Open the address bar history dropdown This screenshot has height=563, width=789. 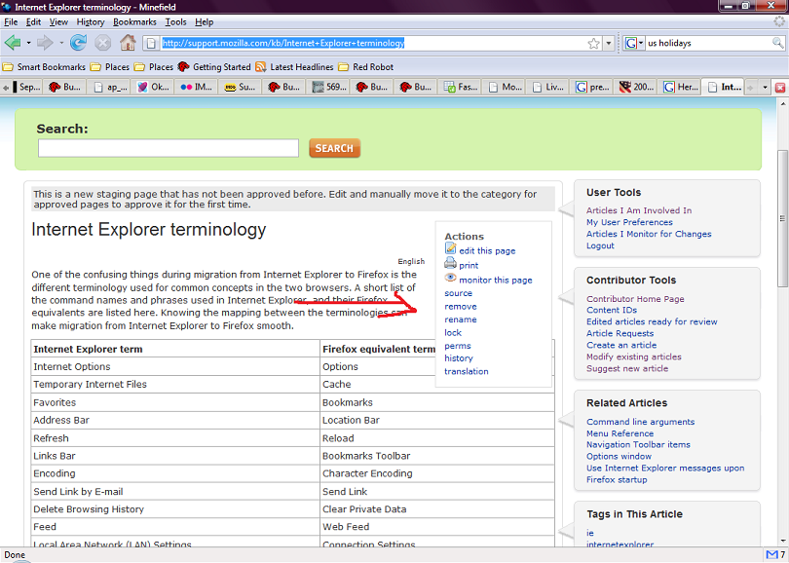point(609,43)
